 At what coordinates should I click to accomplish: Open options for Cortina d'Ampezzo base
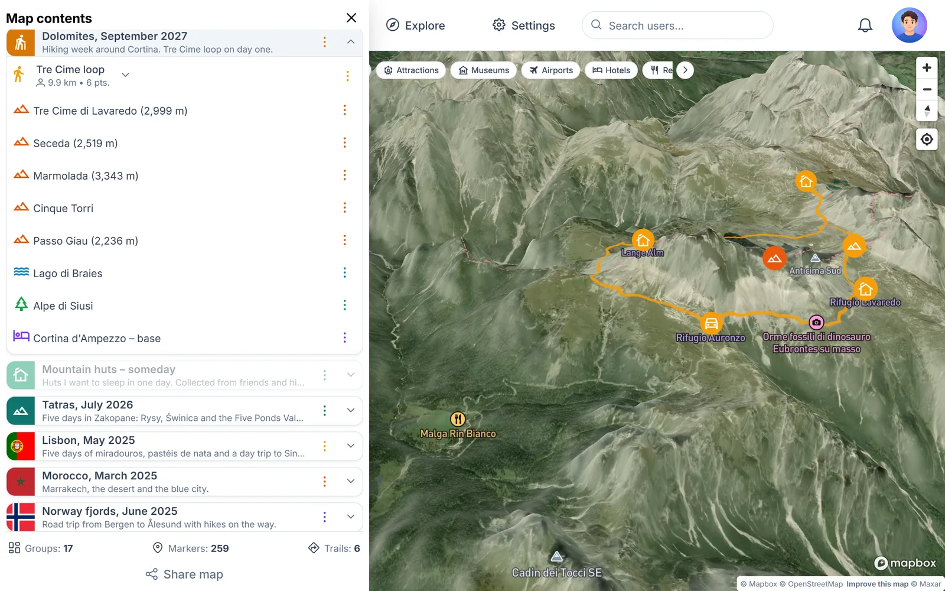pyautogui.click(x=345, y=338)
